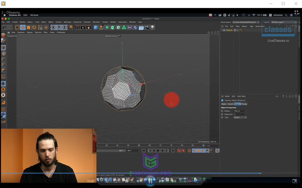Select Texture mode checker icon in left palette
Viewport: 302px width, 188px height.
[x=3, y=53]
